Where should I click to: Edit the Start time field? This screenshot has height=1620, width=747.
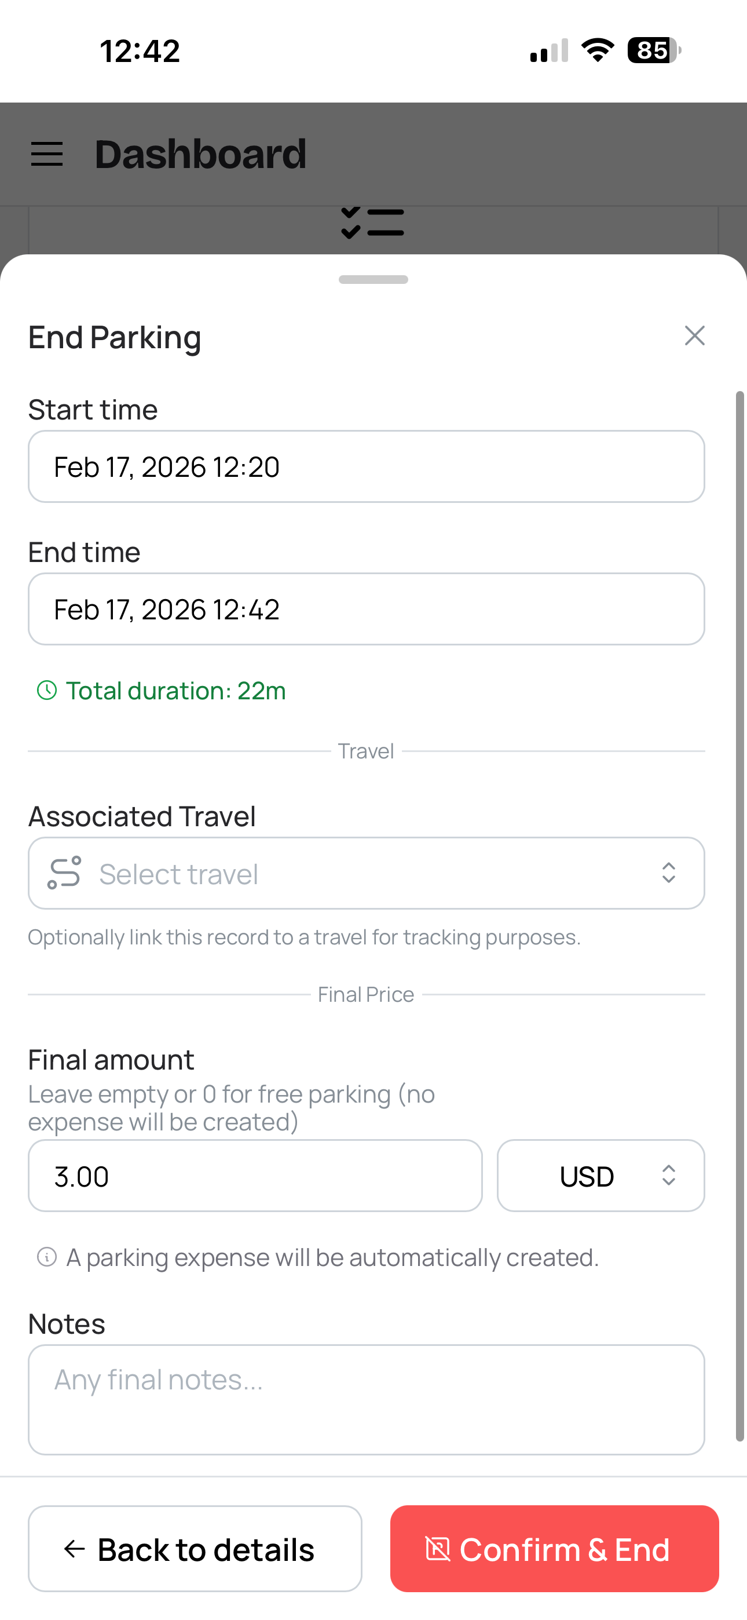coord(366,466)
